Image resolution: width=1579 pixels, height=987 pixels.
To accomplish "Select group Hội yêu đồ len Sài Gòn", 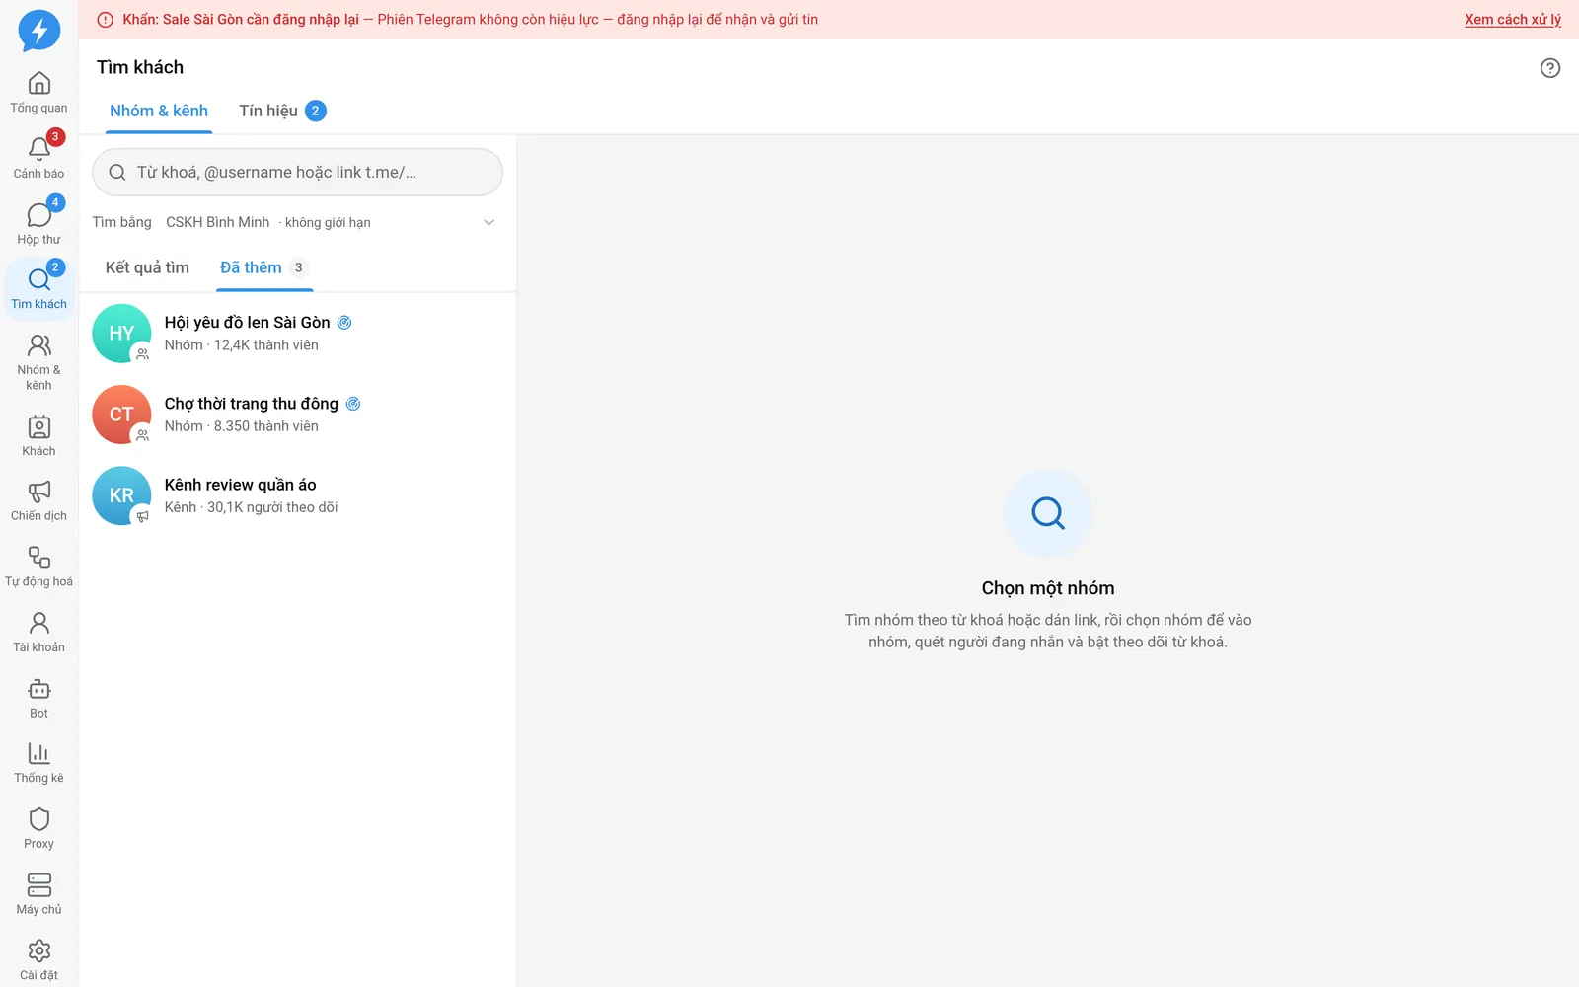I will pos(298,334).
